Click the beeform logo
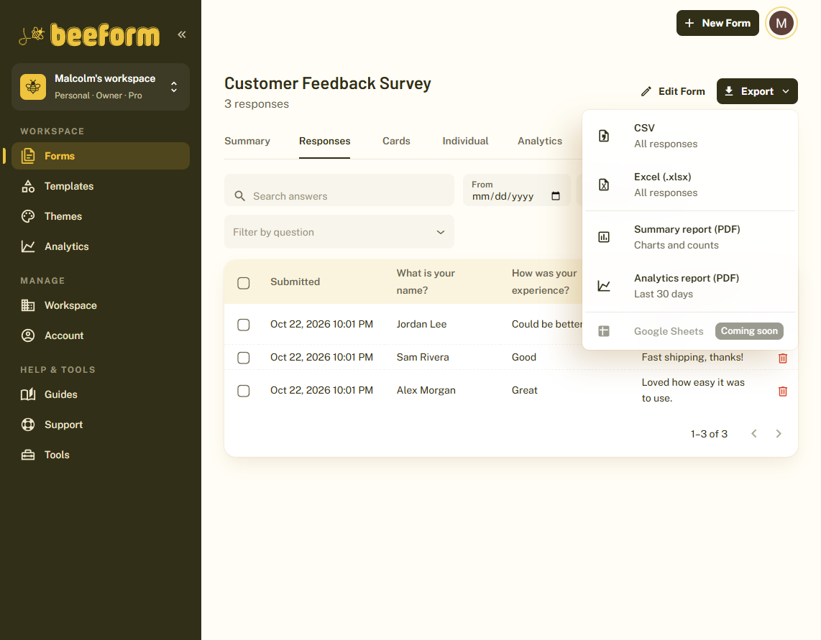 tap(89, 35)
